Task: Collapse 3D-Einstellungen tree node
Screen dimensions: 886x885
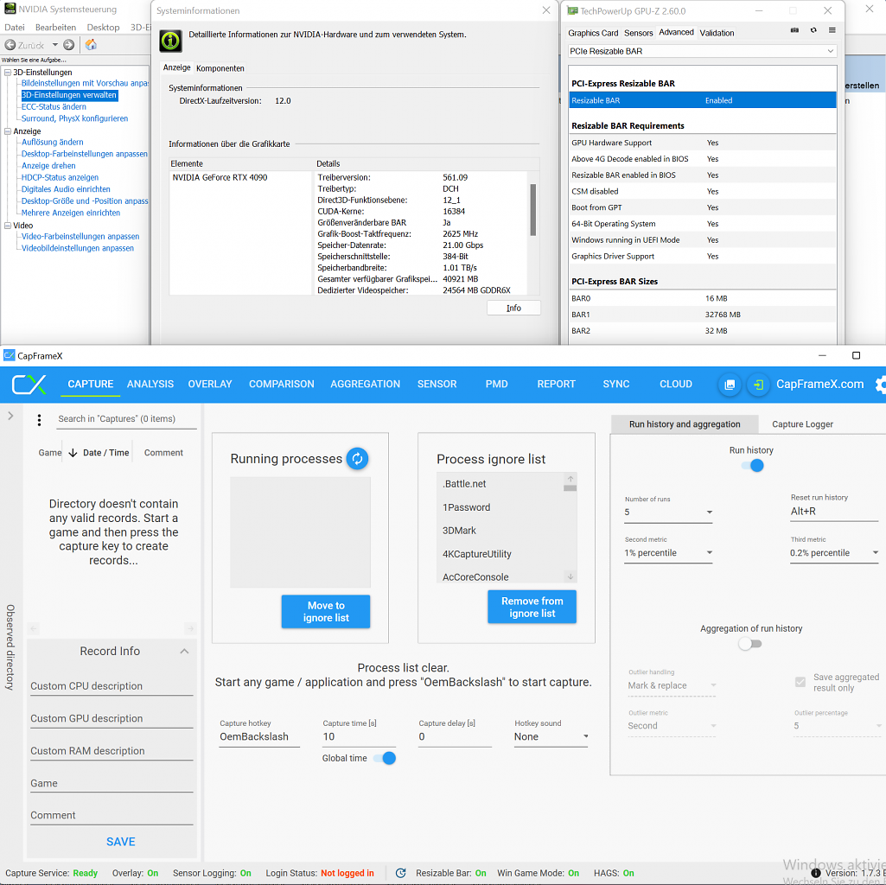Action: click(x=8, y=73)
